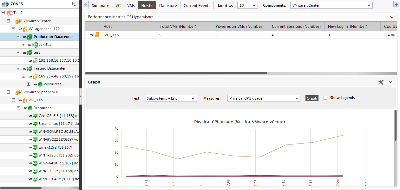Switch to the Summary tab
This screenshot has height=190, width=400.
point(100,5)
